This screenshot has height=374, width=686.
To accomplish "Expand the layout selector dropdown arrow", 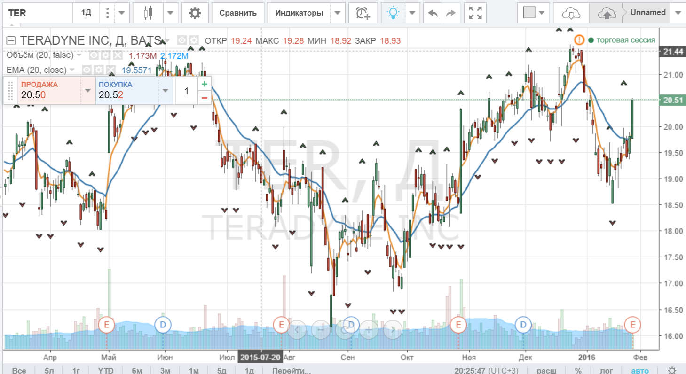I will click(543, 13).
